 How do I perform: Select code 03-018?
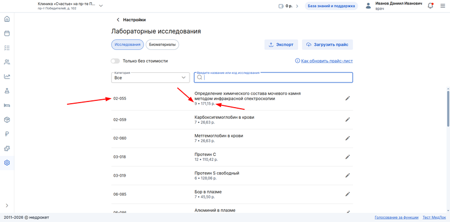click(120, 157)
